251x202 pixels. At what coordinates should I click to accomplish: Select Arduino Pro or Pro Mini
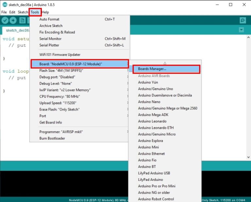point(165,186)
